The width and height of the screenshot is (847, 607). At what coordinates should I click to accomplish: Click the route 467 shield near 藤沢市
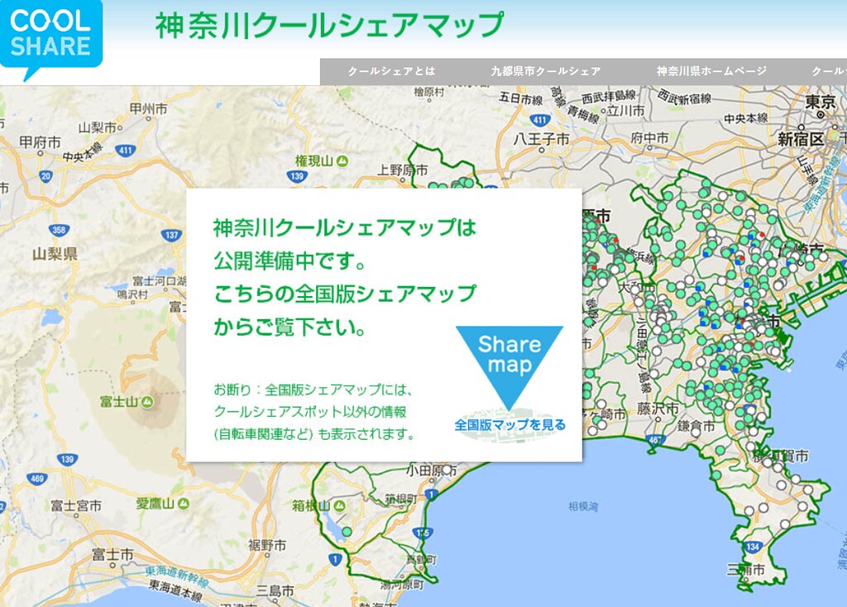pos(655,440)
